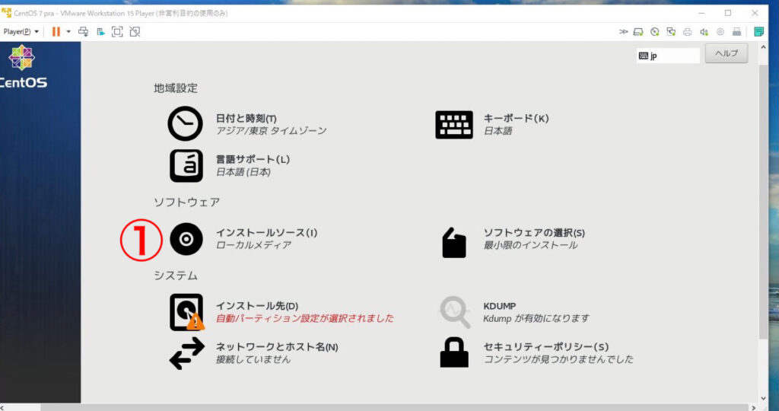Open インストールソース(I) label
The image size is (779, 411).
pyautogui.click(x=266, y=233)
